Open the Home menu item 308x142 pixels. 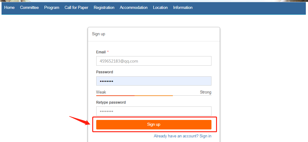pos(10,7)
